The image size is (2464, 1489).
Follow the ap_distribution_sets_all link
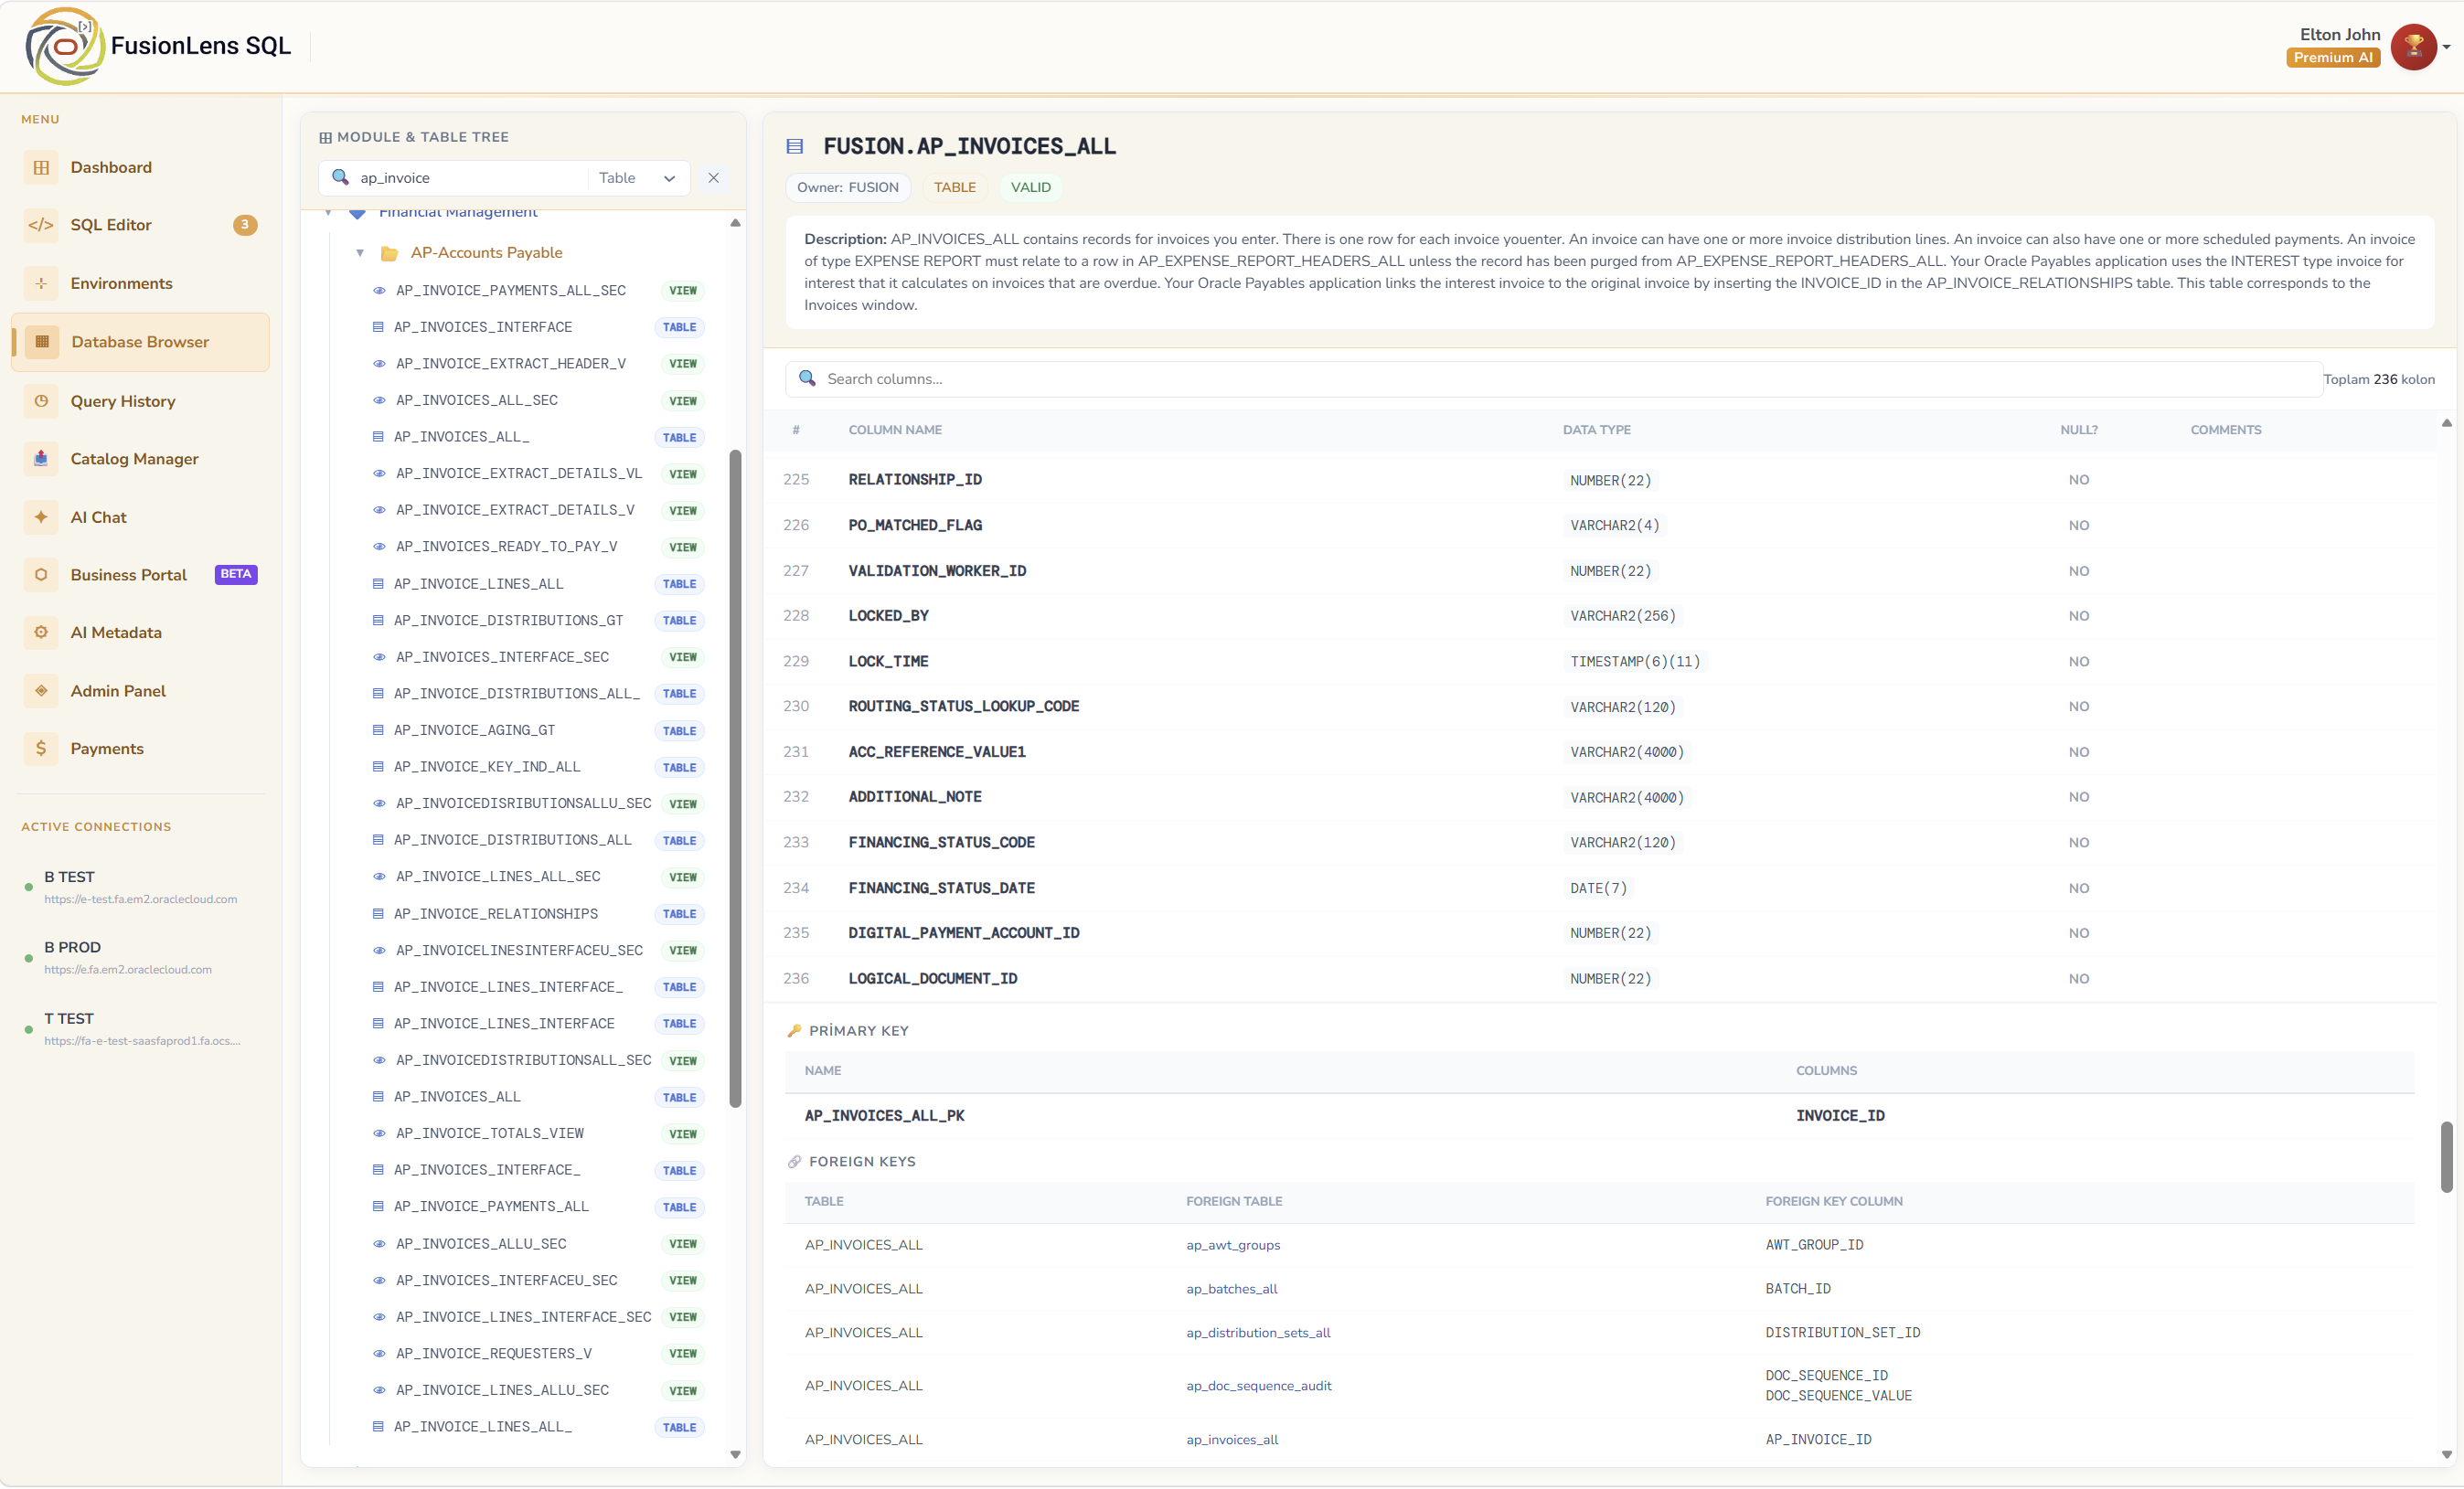(x=1257, y=1334)
